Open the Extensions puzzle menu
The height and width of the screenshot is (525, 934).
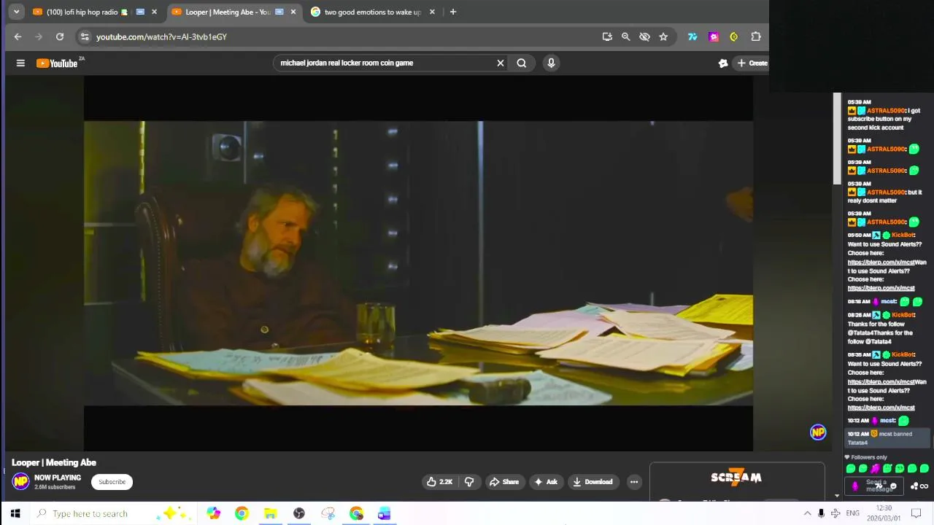756,36
